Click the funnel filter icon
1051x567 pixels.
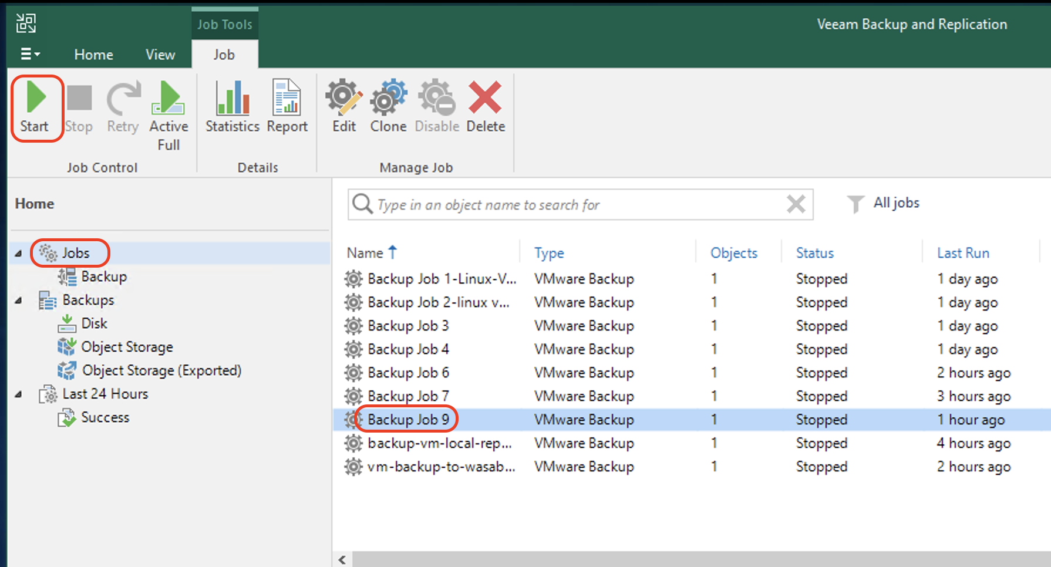(855, 204)
